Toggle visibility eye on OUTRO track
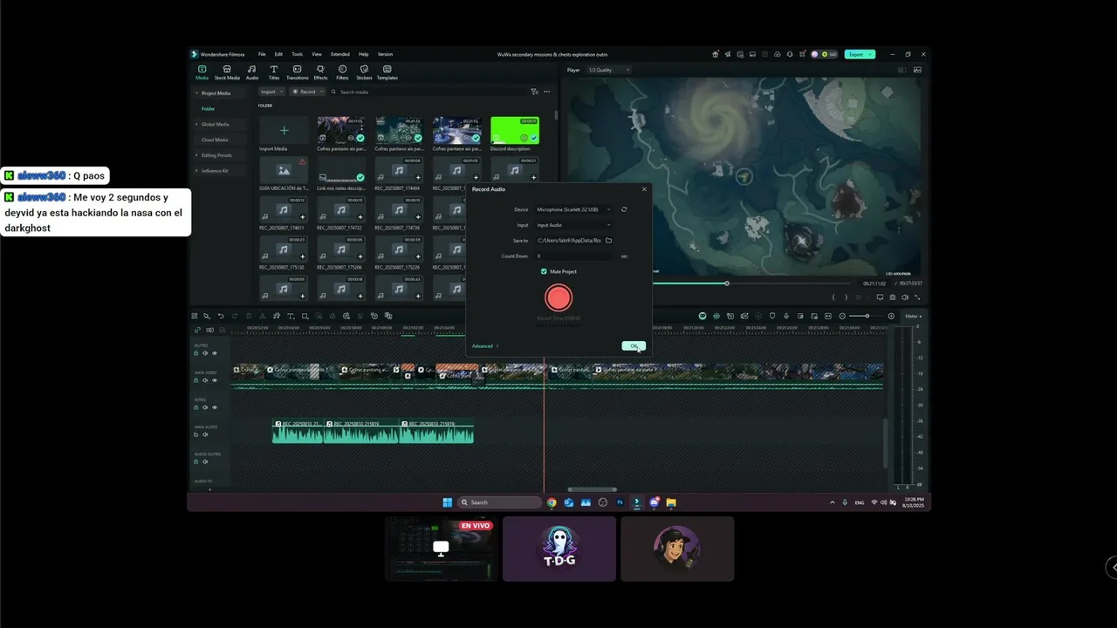 [214, 353]
